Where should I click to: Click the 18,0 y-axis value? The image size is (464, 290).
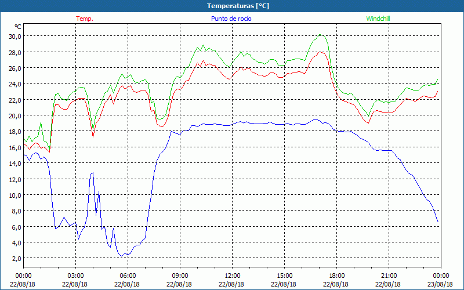(x=15, y=132)
